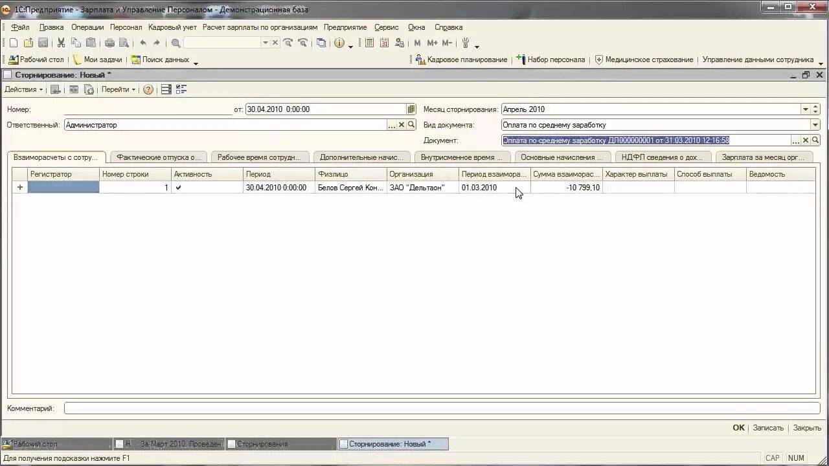Click the Записать button
This screenshot has width=829, height=466.
coord(768,428)
